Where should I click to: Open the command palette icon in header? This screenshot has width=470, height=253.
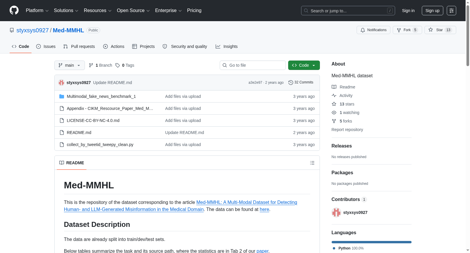[x=451, y=11]
